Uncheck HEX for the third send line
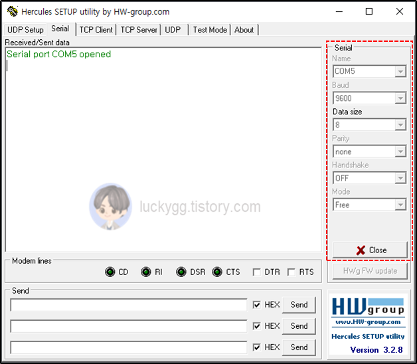Image resolution: width=417 pixels, height=364 pixels. [256, 347]
